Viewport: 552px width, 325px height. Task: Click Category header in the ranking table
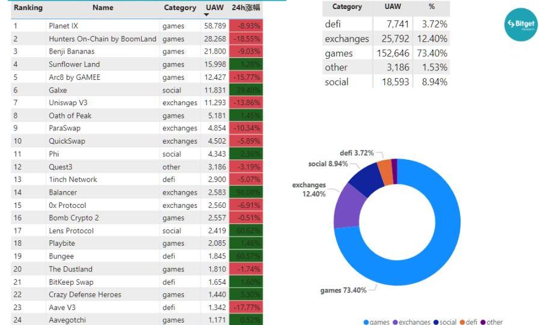coord(180,8)
